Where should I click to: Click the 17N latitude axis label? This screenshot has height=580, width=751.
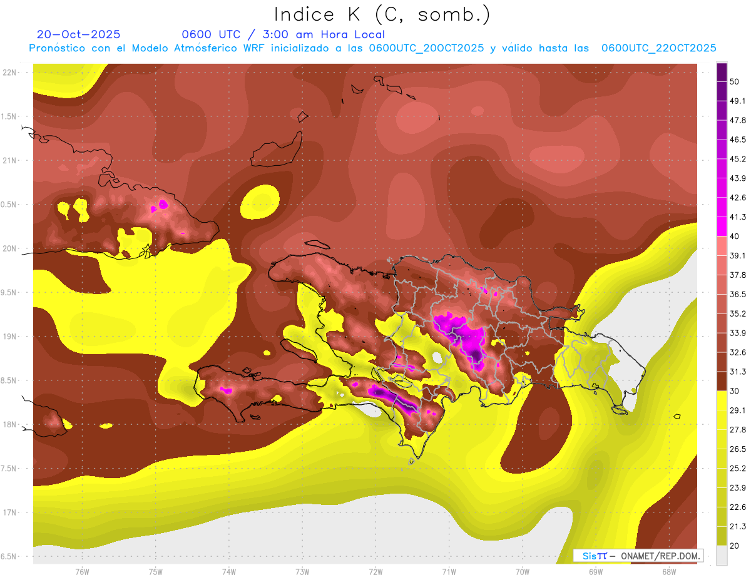[x=10, y=512]
